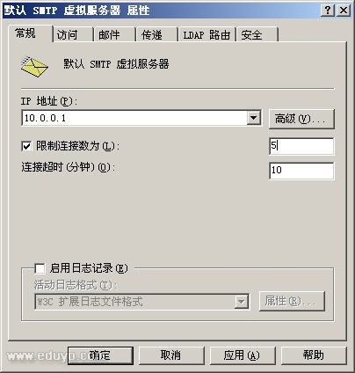355x373 pixels.
Task: Click the 高级(V)... button
Action: point(301,119)
